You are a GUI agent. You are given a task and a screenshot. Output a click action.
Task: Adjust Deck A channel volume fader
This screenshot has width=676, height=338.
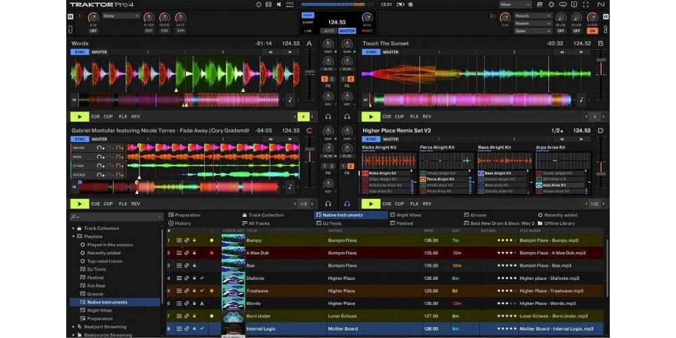click(310, 72)
